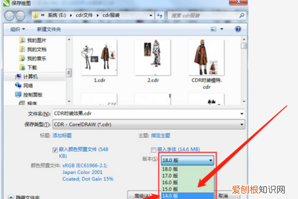Click the 高级(A) button
298x199 pixels.
(x=143, y=196)
